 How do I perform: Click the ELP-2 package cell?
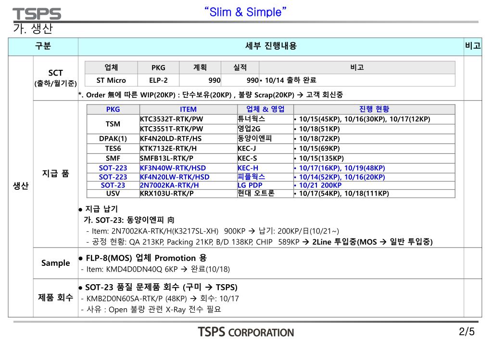[158, 80]
